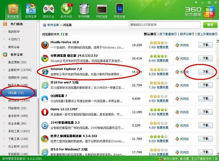Click the Mozilla Firefox 18.0 icon
Screen dimensions: 219x161
pyautogui.click(x=45, y=45)
